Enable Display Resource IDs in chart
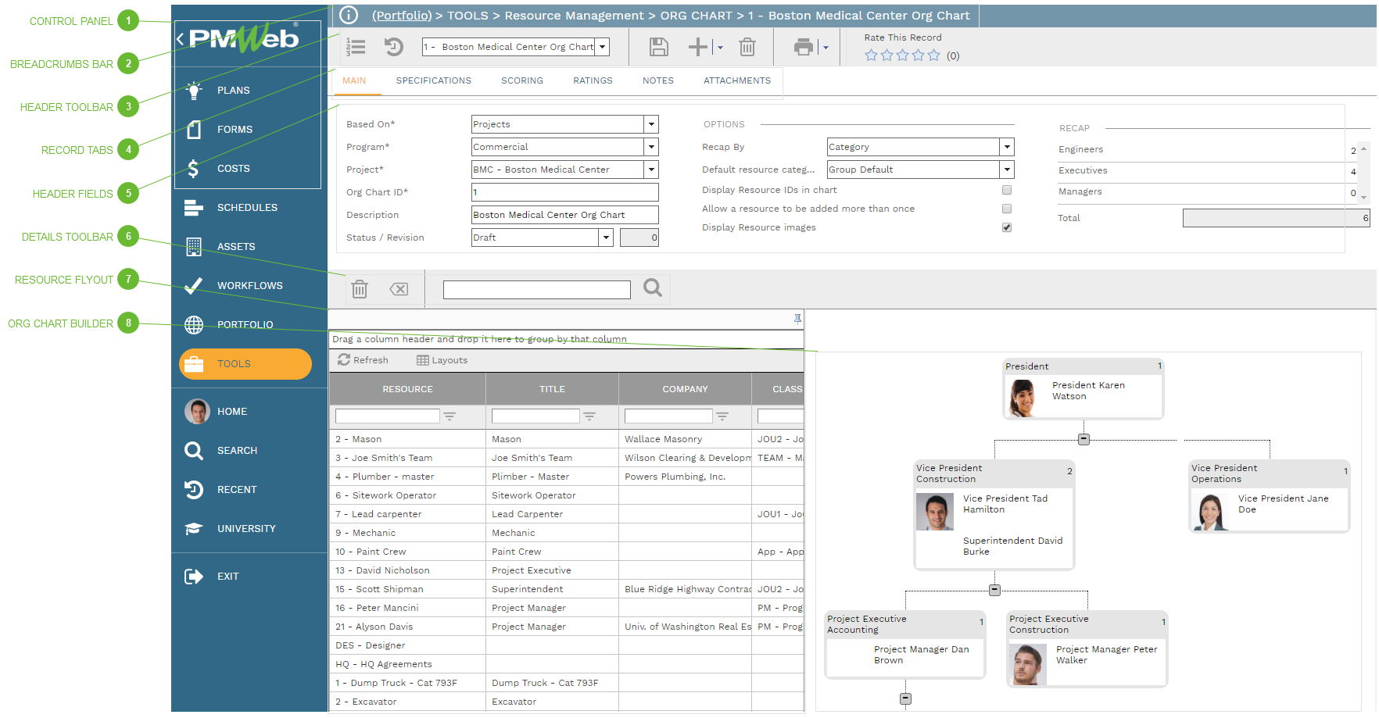This screenshot has width=1379, height=718. [x=1007, y=190]
